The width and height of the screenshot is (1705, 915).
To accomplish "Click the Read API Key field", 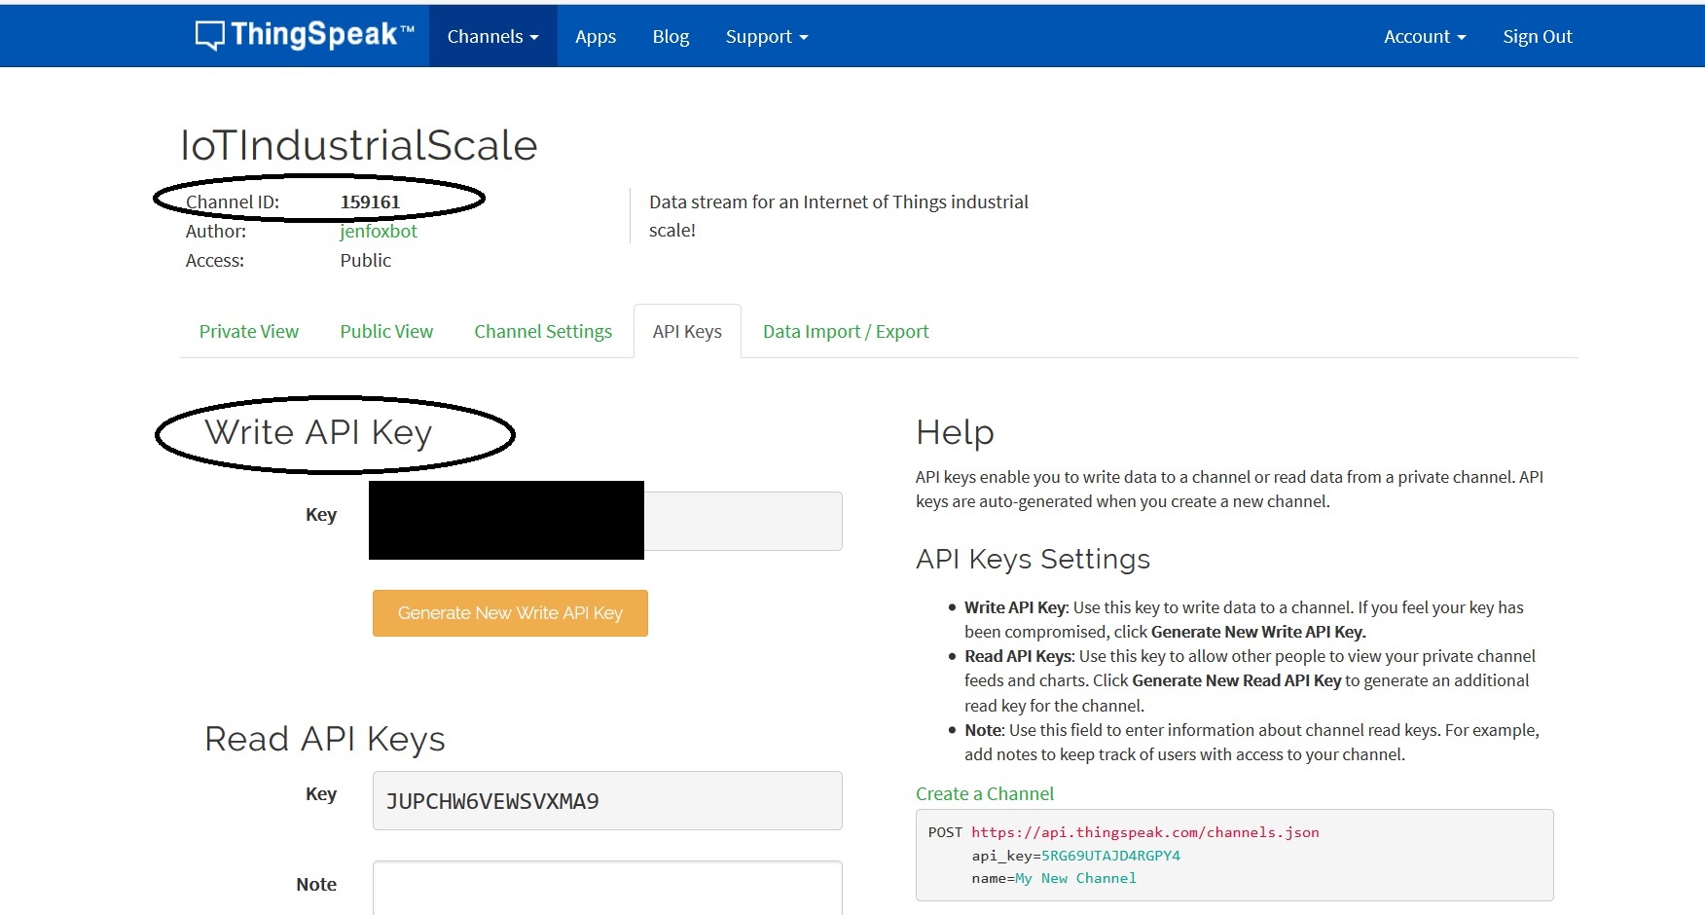I will [x=607, y=801].
